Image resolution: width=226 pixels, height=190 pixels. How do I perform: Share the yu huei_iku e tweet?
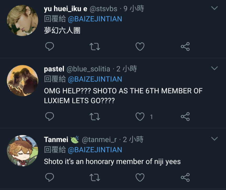185,47
